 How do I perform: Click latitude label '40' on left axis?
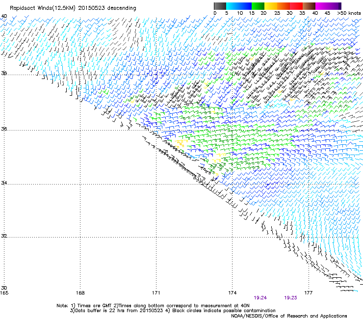4,16
